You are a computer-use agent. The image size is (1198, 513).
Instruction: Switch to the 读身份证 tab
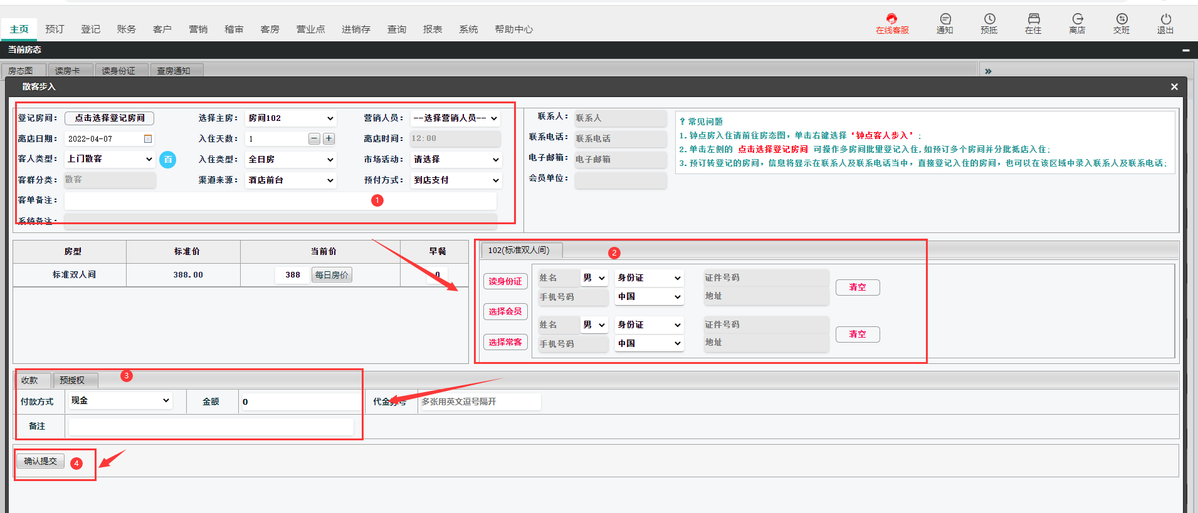pos(122,70)
